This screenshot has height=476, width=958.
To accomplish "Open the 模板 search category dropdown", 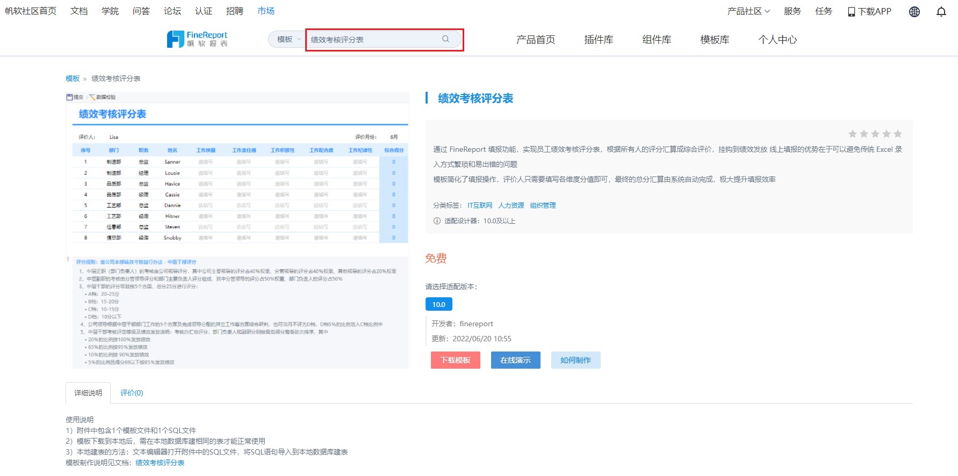I will (x=288, y=39).
